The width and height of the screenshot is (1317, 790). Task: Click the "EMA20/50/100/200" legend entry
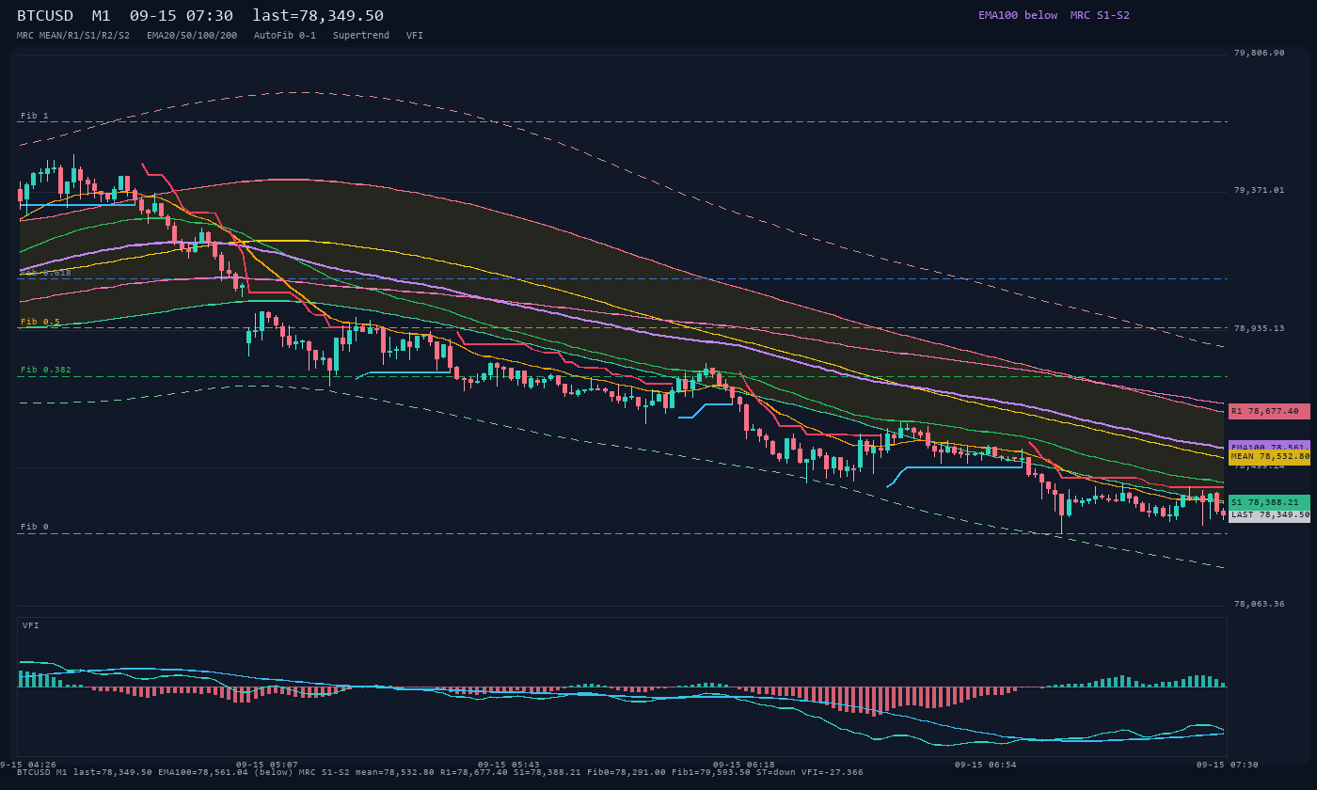tap(192, 36)
